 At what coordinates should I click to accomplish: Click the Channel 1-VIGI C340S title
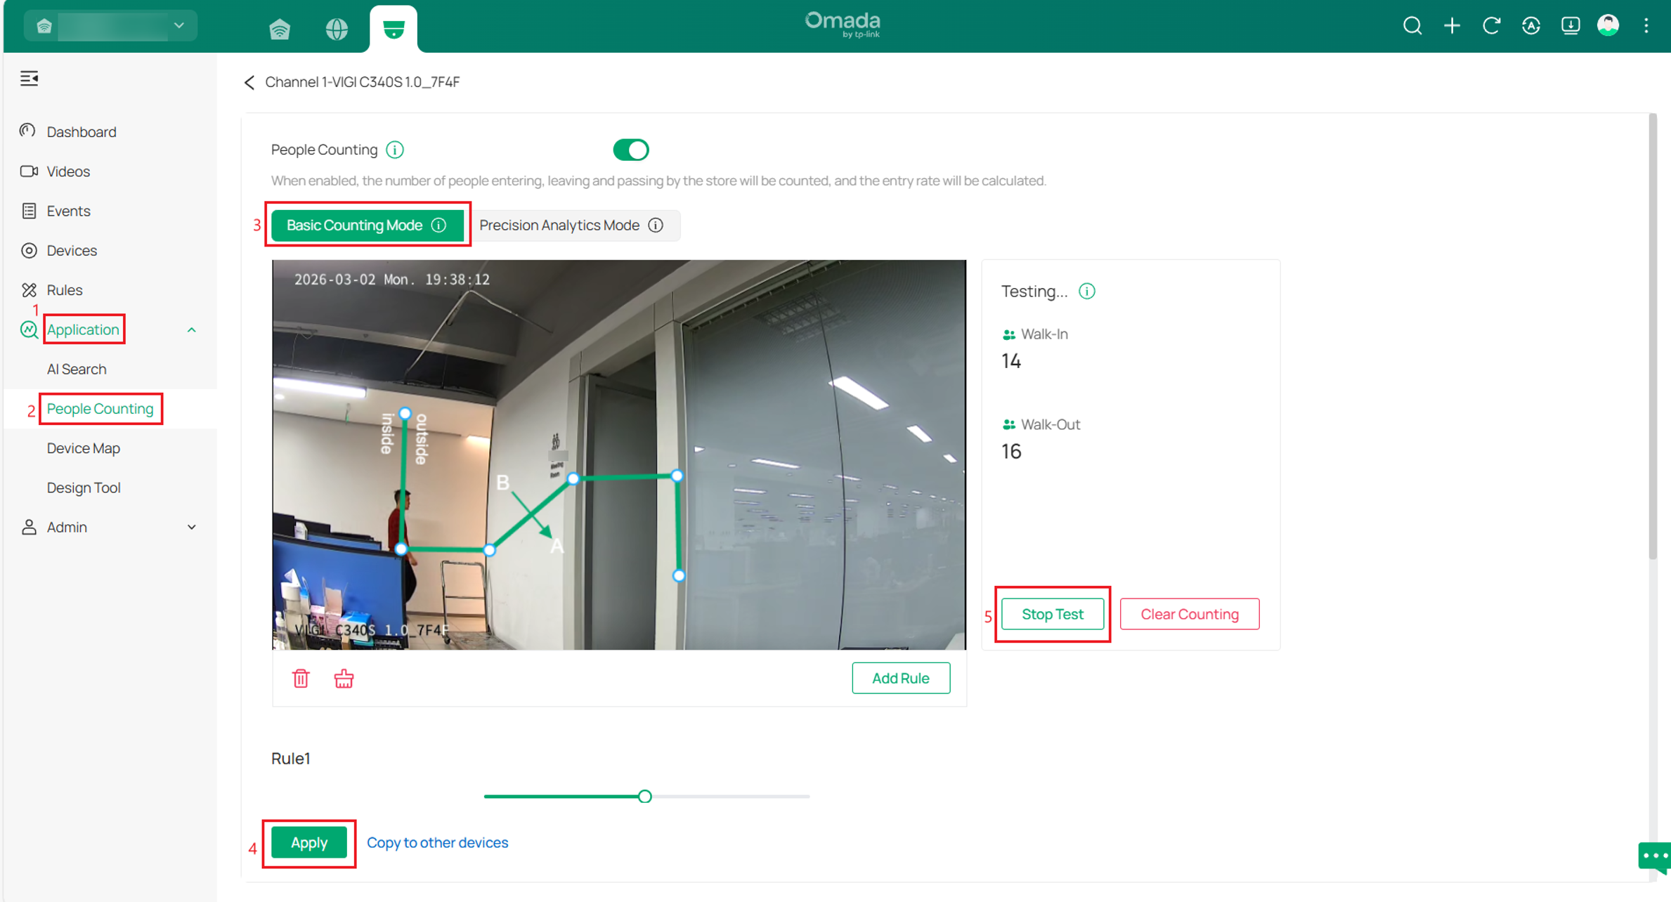(x=363, y=82)
